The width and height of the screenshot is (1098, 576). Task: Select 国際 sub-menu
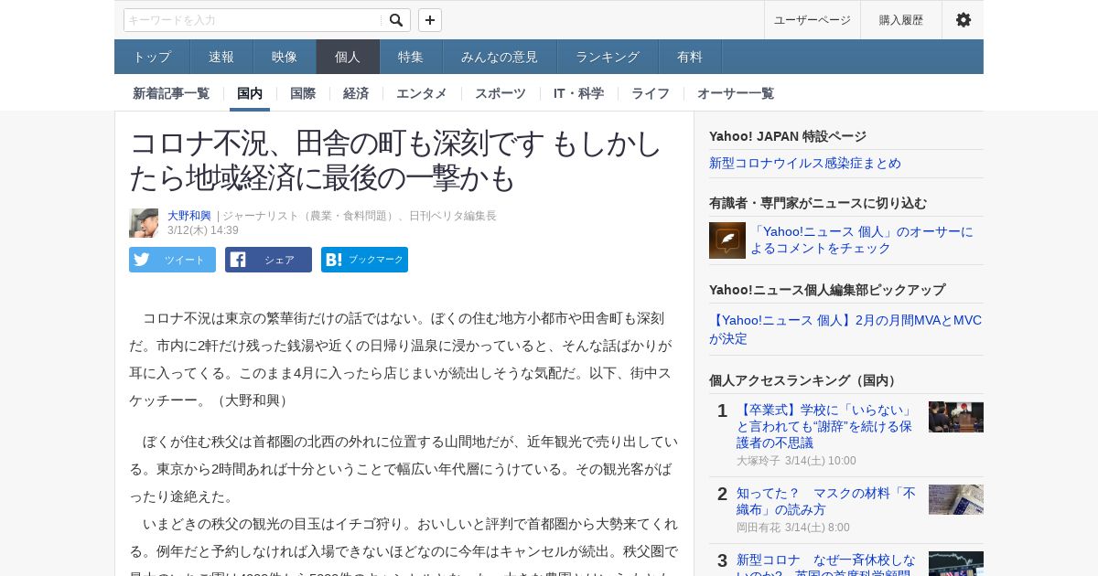coord(303,93)
